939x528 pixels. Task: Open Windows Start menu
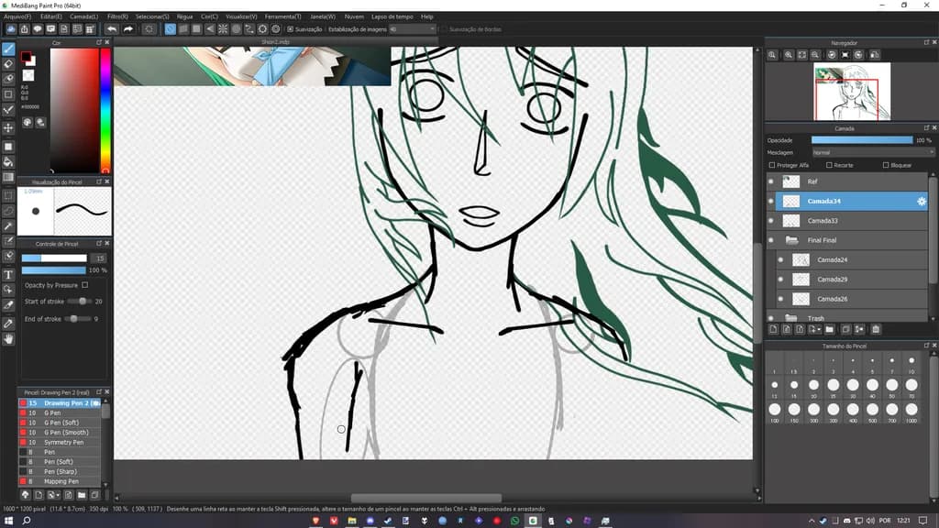pos(8,521)
